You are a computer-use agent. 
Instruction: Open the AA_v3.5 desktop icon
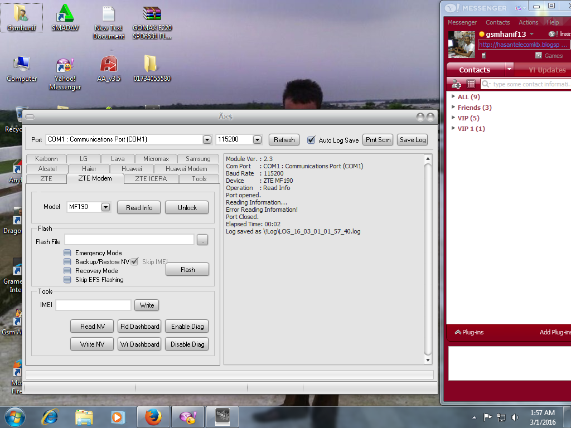[x=109, y=69]
